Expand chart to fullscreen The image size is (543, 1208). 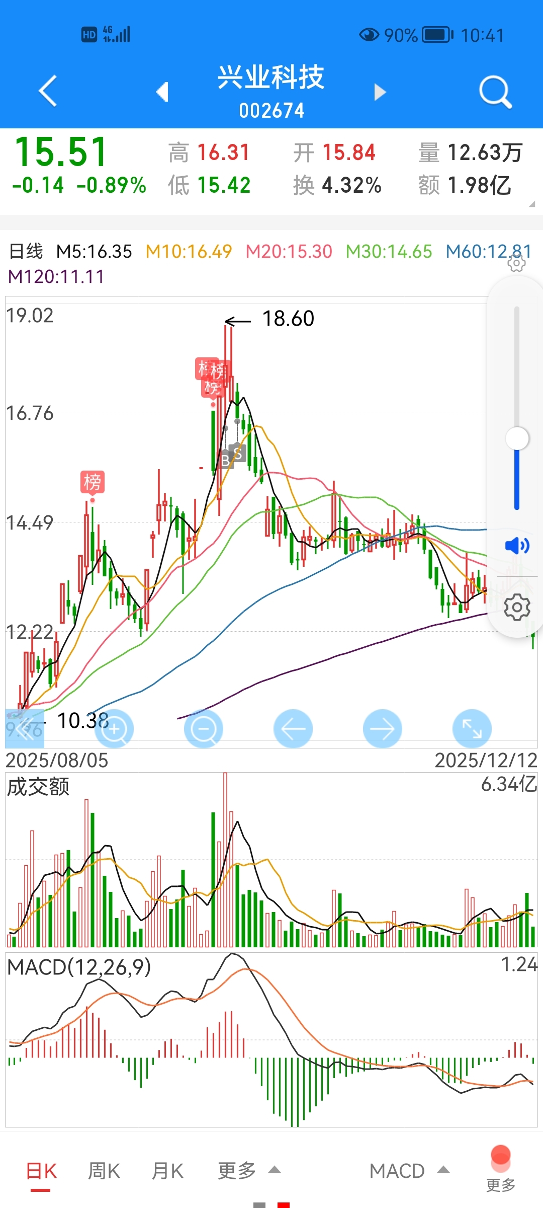pyautogui.click(x=472, y=728)
